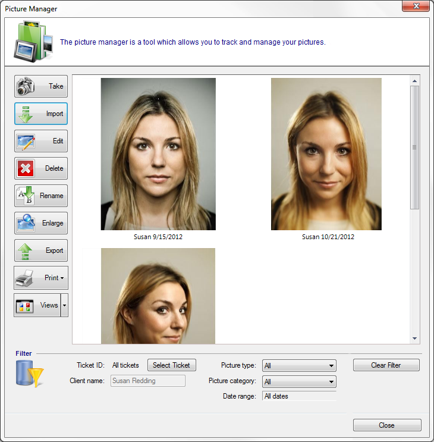Open the Picture type dropdown
Screen dimensions: 434x442
(x=299, y=366)
